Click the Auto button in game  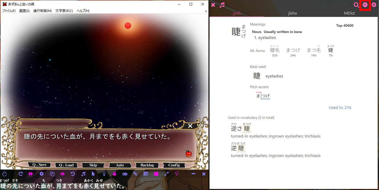(120, 165)
